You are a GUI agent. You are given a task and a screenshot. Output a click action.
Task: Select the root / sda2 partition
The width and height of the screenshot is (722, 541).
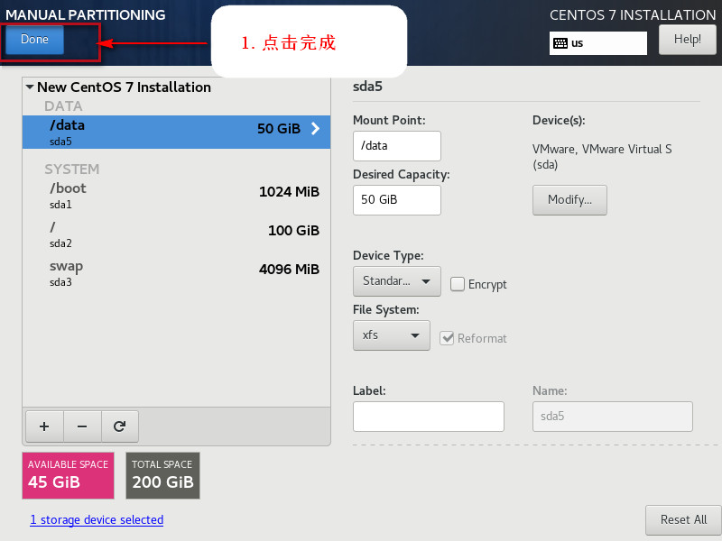click(x=176, y=234)
